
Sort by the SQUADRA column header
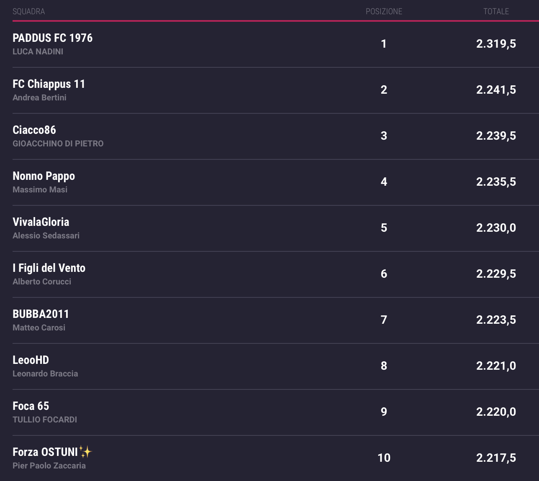click(x=29, y=12)
